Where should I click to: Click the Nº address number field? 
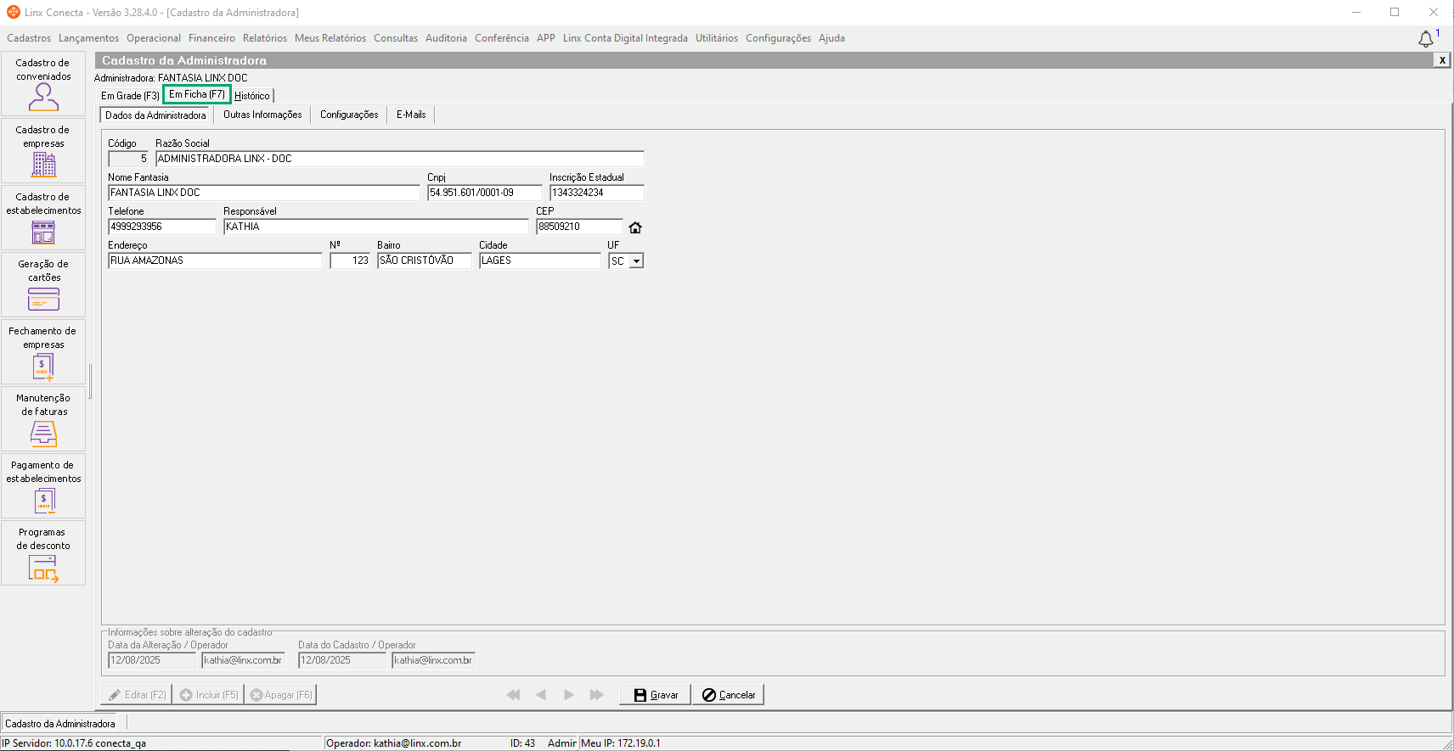coord(351,261)
